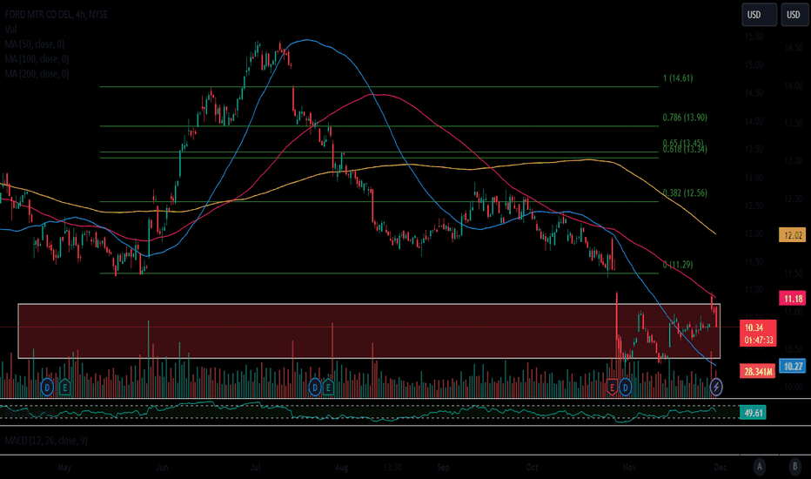
Task: Select the Fibonacci 0.618 (13.34) level label
Action: [685, 150]
